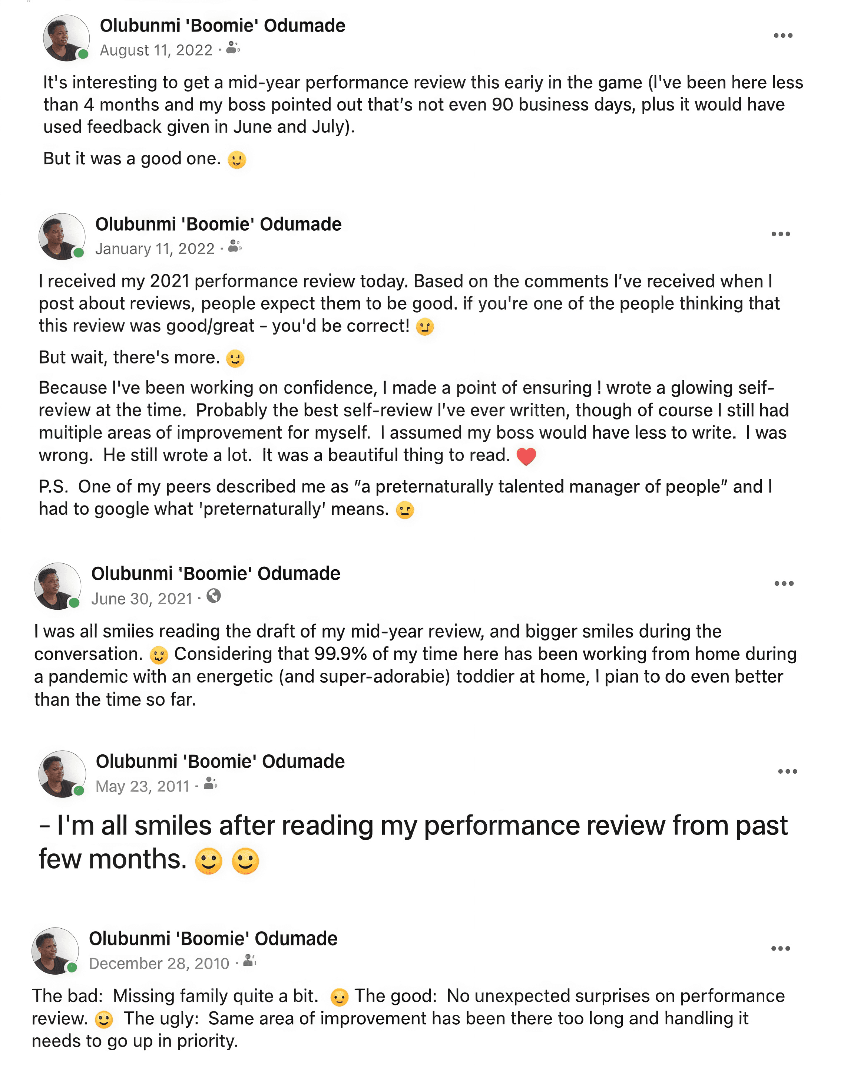Open options menu on June 30, 2021 post
Screen dimensions: 844x1067
coord(784,583)
